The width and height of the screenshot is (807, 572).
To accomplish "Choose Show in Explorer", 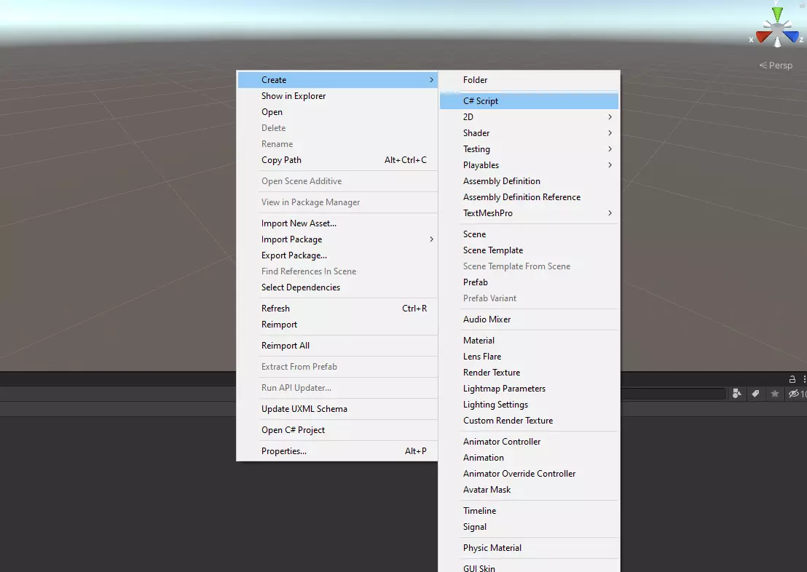I will pos(337,95).
